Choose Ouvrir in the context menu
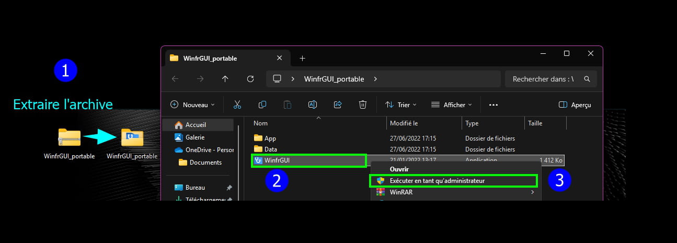The height and width of the screenshot is (243, 677). [x=399, y=169]
